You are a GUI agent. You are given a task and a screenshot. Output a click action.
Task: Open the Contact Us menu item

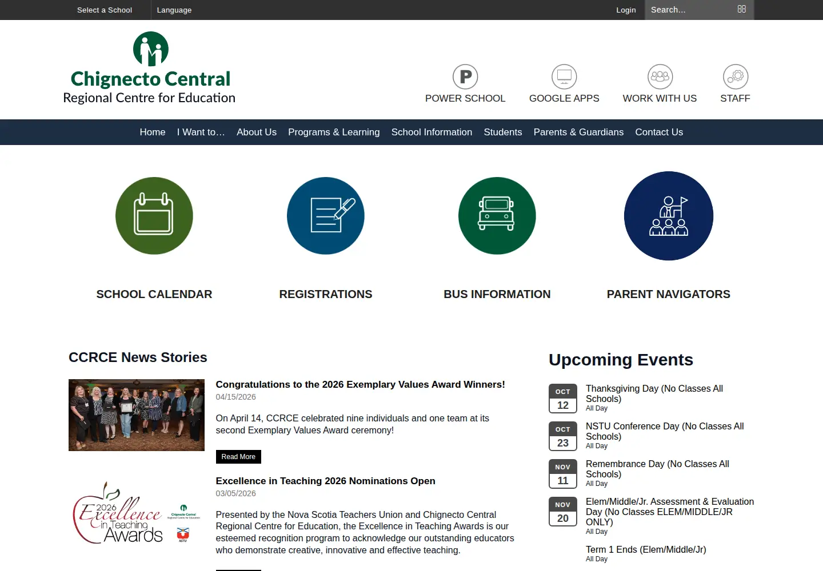point(659,132)
